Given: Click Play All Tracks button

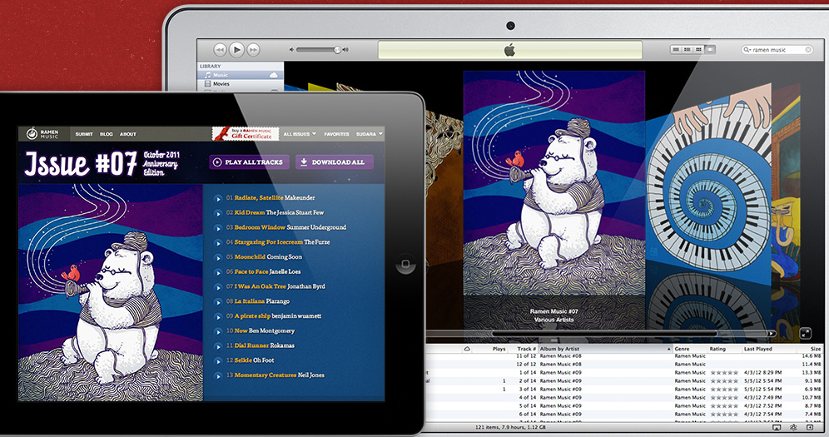Looking at the screenshot, I should tap(249, 162).
